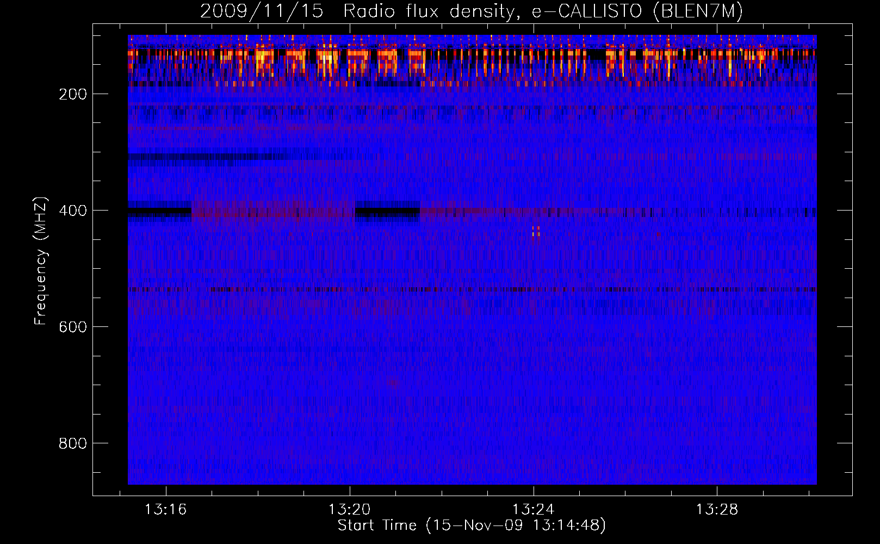Click the 13:20 time tick label
The image size is (880, 544).
[349, 509]
